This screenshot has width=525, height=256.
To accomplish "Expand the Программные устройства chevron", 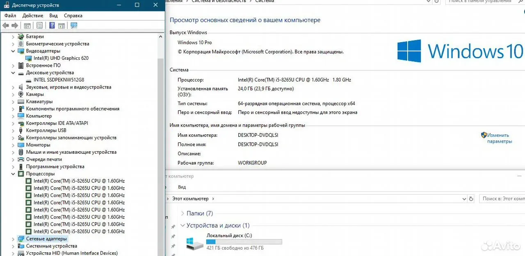I will pos(13,167).
